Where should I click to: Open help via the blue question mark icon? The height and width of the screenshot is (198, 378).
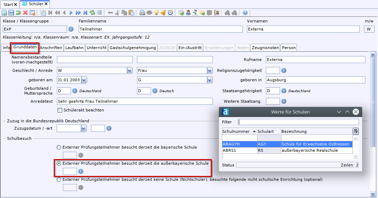point(245,13)
